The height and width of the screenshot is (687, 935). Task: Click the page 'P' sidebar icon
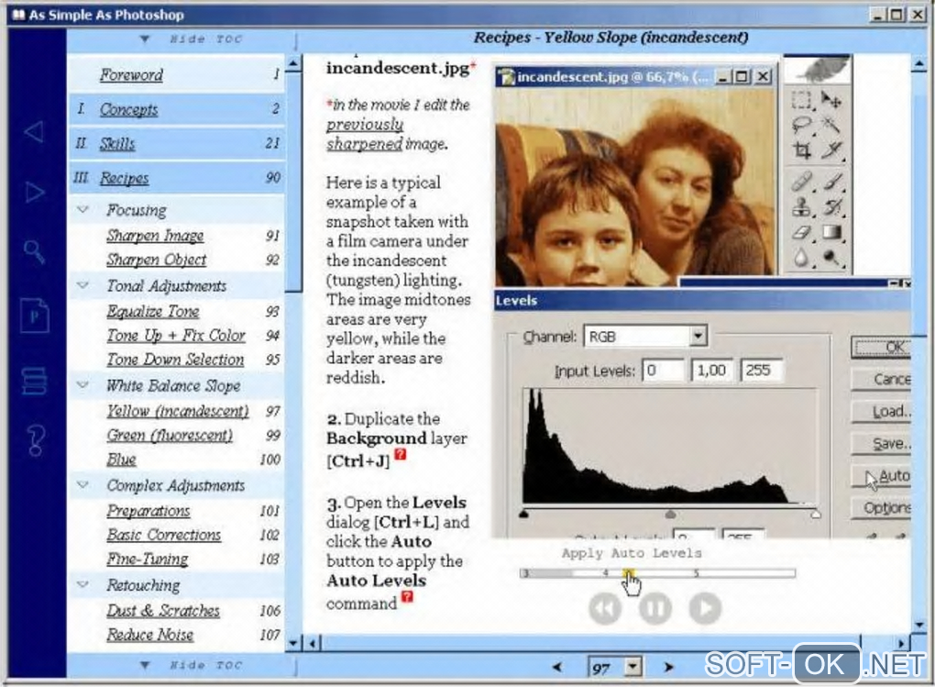tap(35, 316)
